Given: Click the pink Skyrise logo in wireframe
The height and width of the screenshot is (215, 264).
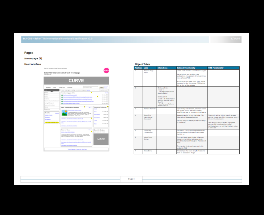Looking at the screenshot, I should tap(106, 70).
